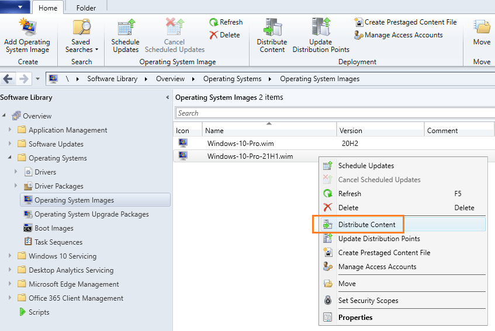Click Move ribbon icon
Image resolution: width=495 pixels, height=331 pixels.
(482, 26)
